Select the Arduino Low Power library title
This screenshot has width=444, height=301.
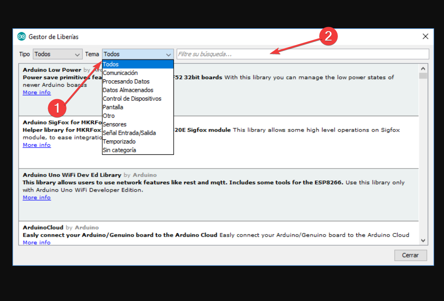tap(52, 70)
